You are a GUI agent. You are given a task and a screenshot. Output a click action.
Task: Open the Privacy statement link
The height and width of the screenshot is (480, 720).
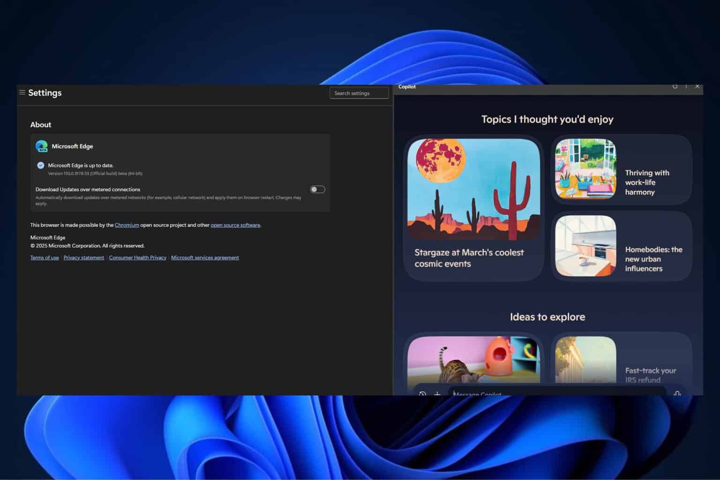click(84, 257)
